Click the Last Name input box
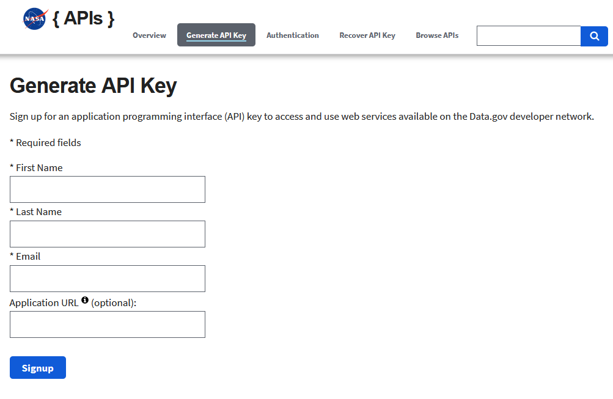 pyautogui.click(x=107, y=233)
